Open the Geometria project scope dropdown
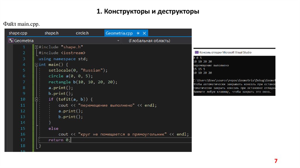Viewport: 300px width, 168px height. pyautogui.click(x=118, y=40)
